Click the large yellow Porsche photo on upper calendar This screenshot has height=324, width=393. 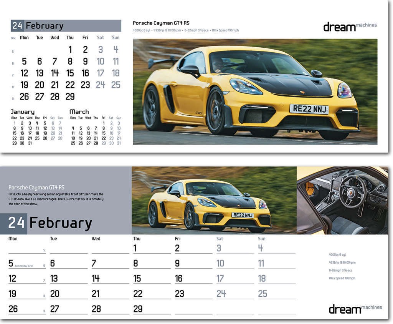[255, 91]
